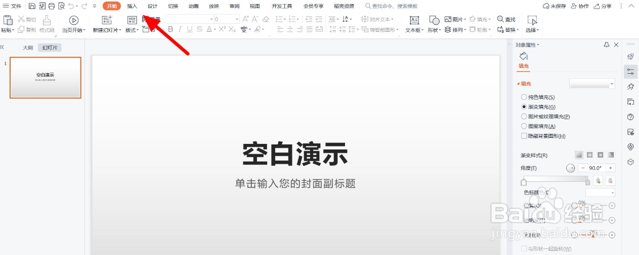
Task: Open the Picture (图片) dropdown
Action: pyautogui.click(x=455, y=19)
